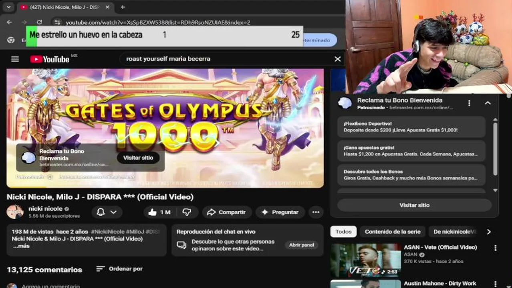Show more filter chips with right arrow
The image size is (512, 288).
(x=489, y=232)
